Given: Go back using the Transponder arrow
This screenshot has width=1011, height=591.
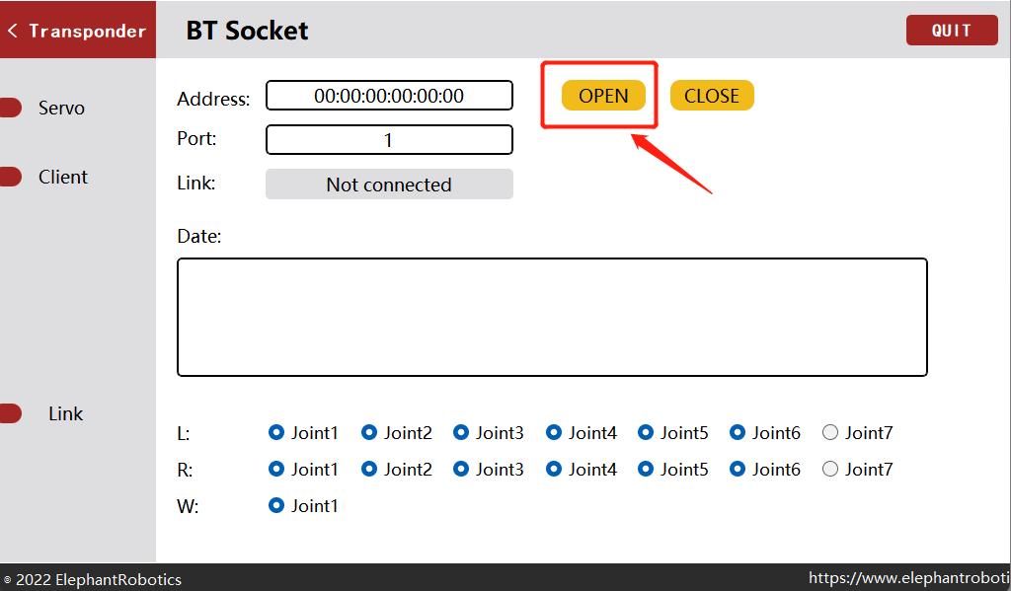Looking at the screenshot, I should click(x=13, y=31).
